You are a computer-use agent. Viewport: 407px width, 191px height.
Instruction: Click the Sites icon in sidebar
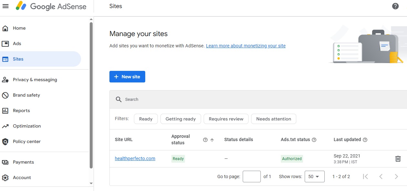(x=5, y=59)
